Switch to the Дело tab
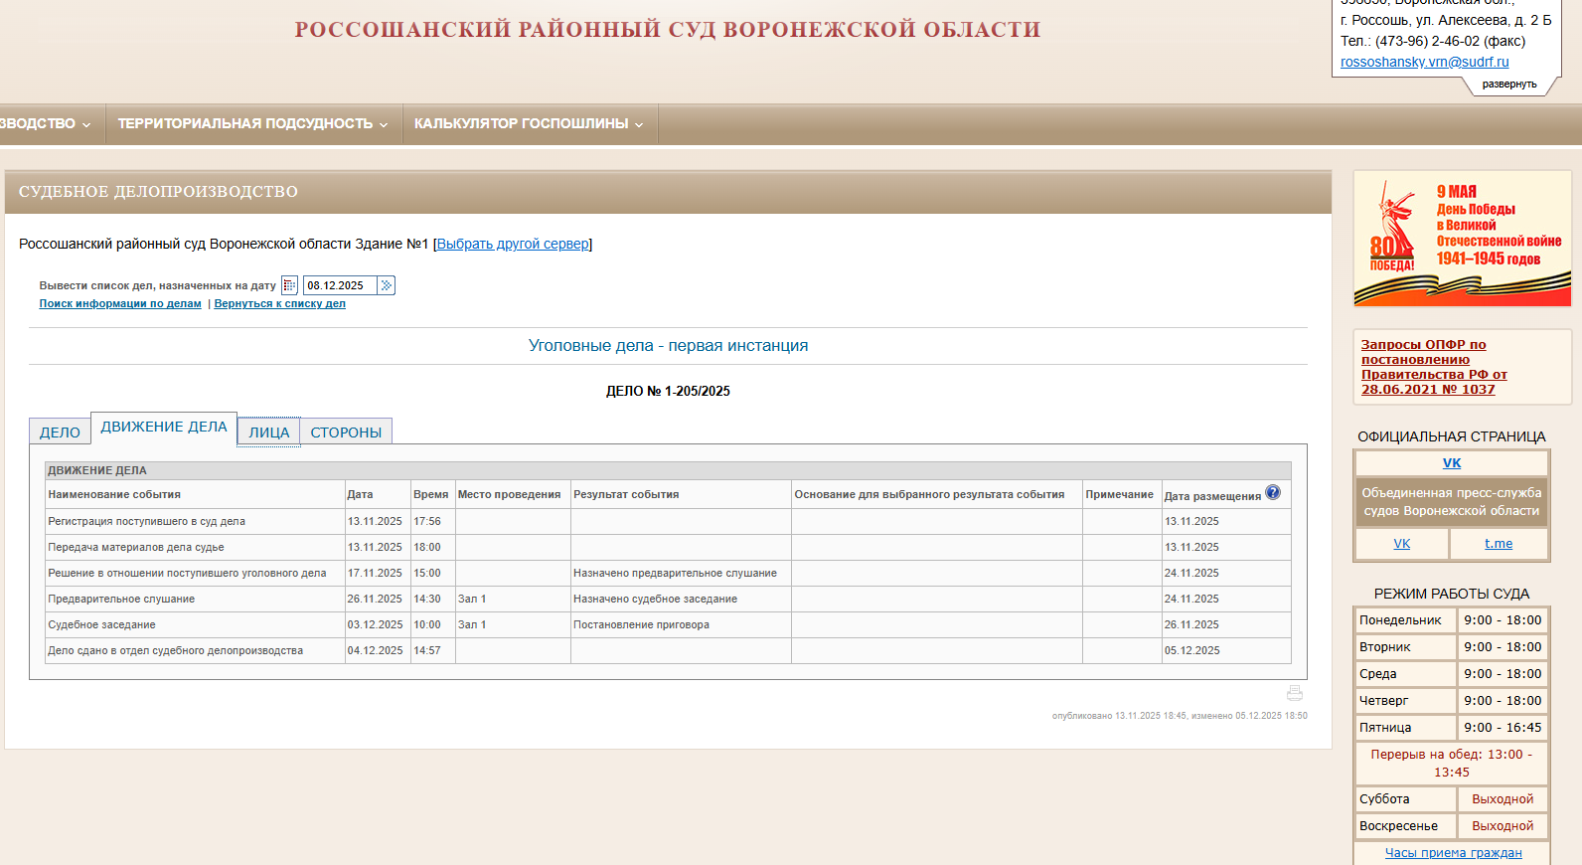The image size is (1582, 865). pyautogui.click(x=60, y=432)
